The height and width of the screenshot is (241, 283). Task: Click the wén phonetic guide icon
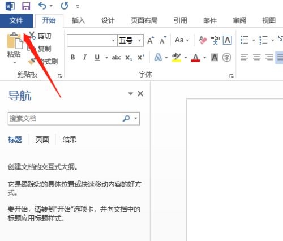tap(215, 40)
